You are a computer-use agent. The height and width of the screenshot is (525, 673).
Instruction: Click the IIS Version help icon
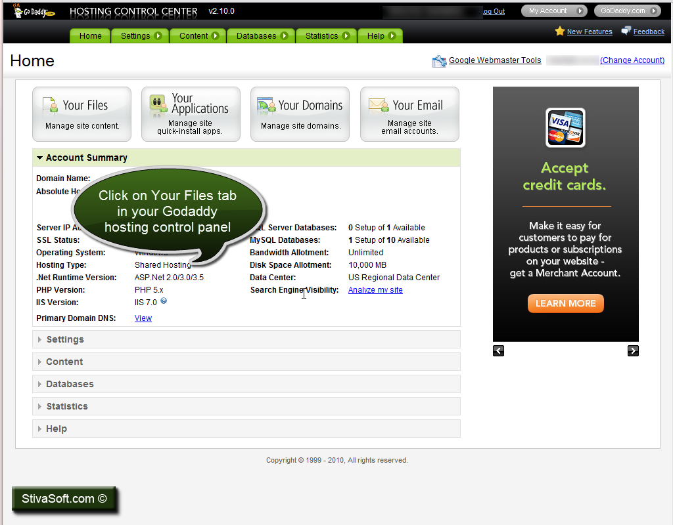click(164, 301)
